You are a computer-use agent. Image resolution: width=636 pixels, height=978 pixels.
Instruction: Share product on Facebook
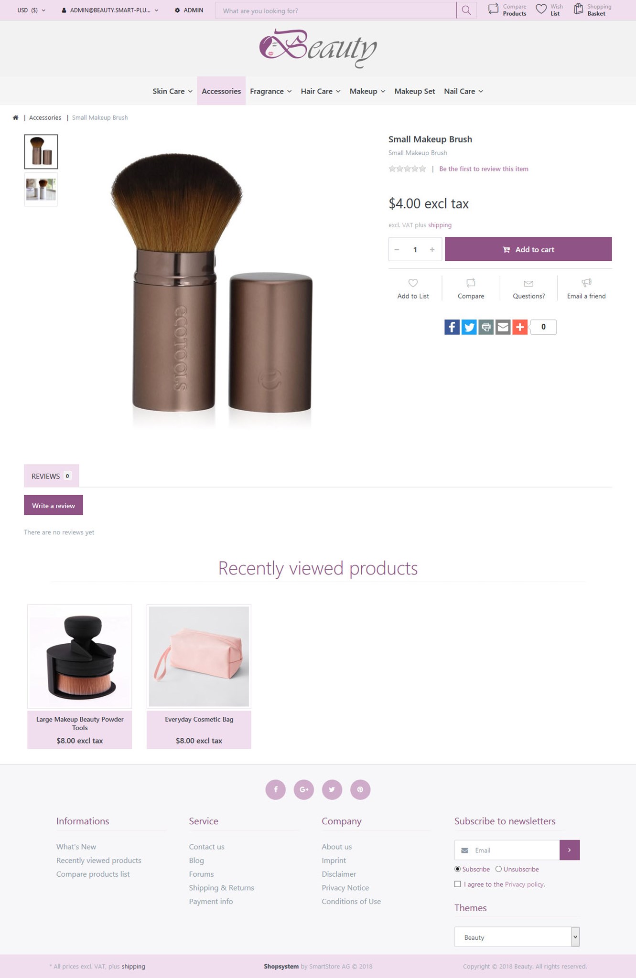(452, 327)
